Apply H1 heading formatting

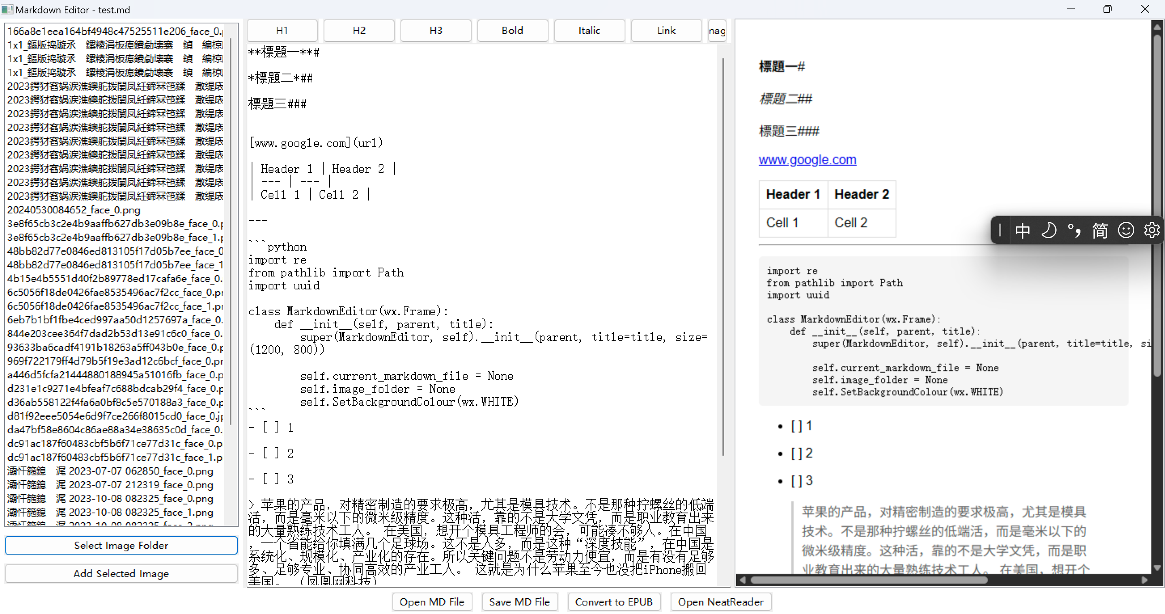(x=282, y=30)
